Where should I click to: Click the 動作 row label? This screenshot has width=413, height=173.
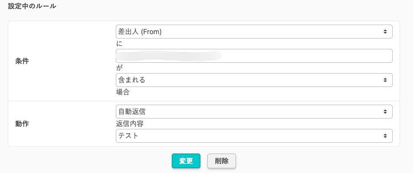coord(22,124)
